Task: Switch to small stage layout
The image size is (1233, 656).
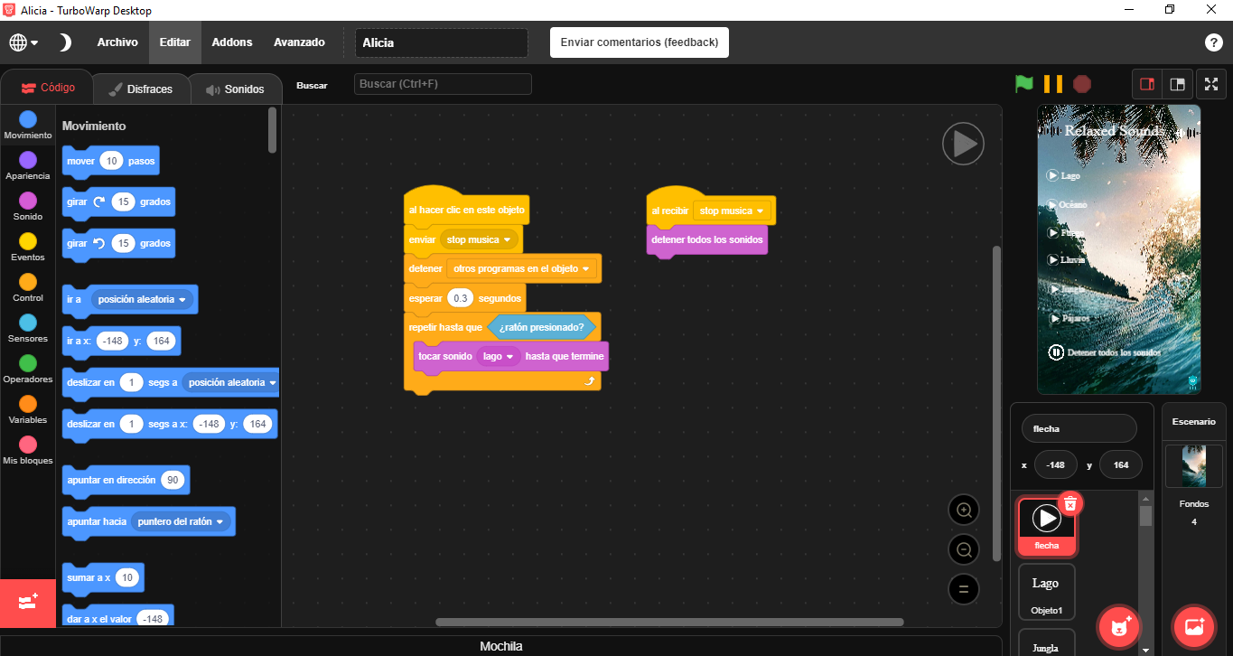Action: coord(1147,84)
